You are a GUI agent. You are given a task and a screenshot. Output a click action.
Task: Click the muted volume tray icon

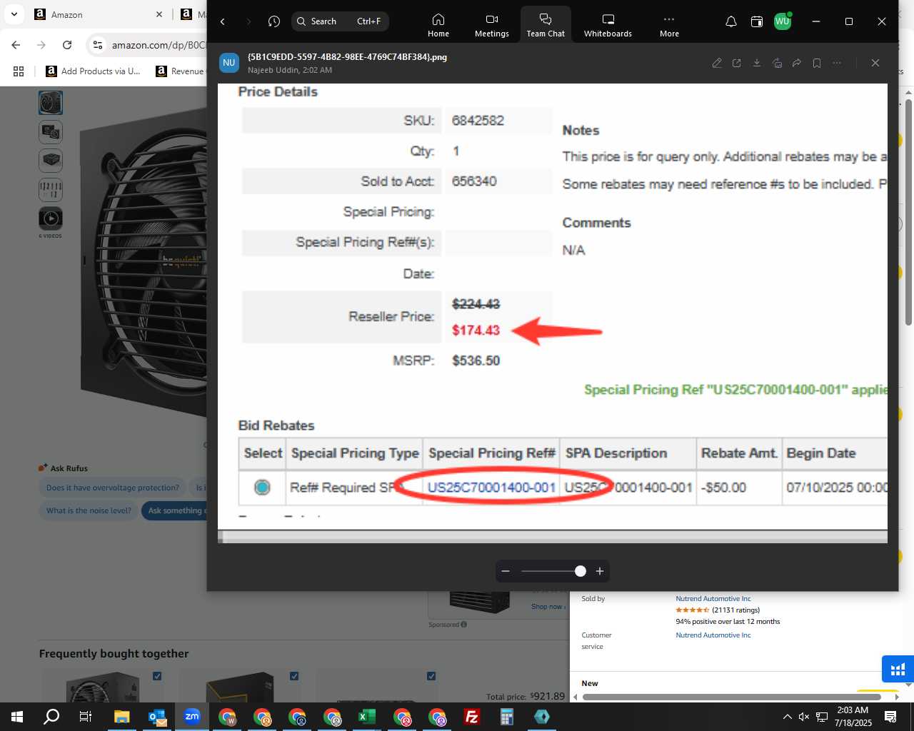pyautogui.click(x=804, y=717)
